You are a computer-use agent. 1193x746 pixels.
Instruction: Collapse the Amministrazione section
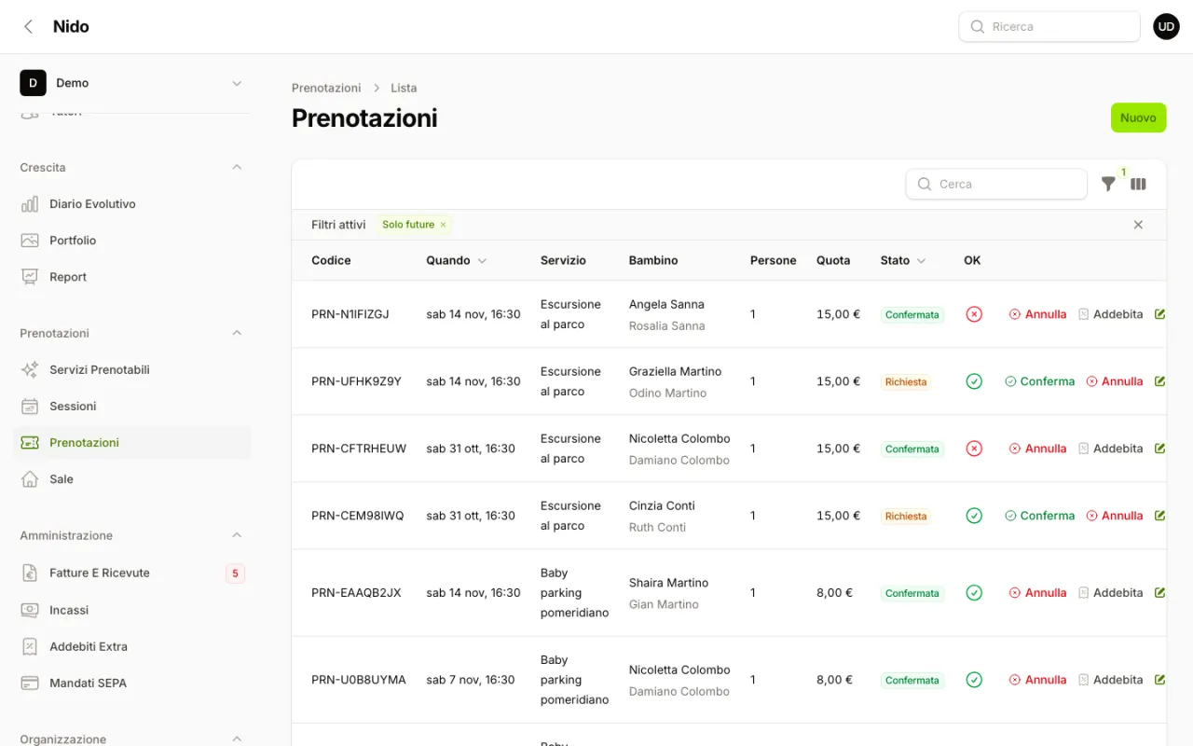pyautogui.click(x=237, y=535)
